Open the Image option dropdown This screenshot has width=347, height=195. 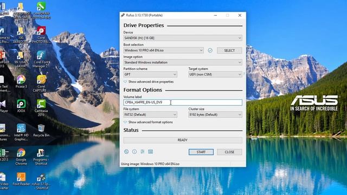tap(183, 62)
